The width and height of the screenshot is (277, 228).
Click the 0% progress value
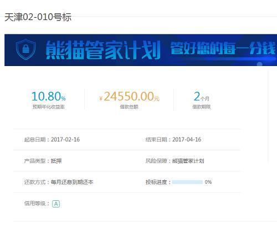pos(208,182)
